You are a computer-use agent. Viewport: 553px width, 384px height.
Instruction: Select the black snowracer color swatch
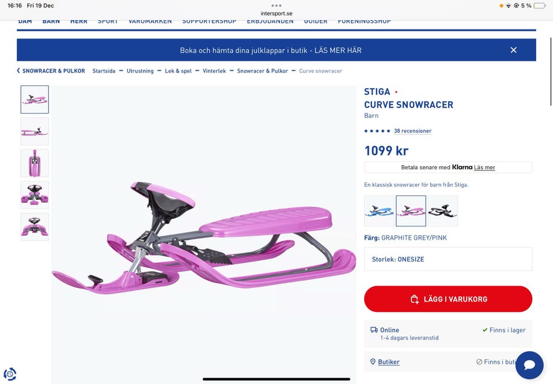(442, 211)
